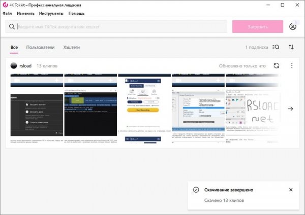305x215 pixels.
Task: Click the Загрузить button
Action: click(258, 26)
